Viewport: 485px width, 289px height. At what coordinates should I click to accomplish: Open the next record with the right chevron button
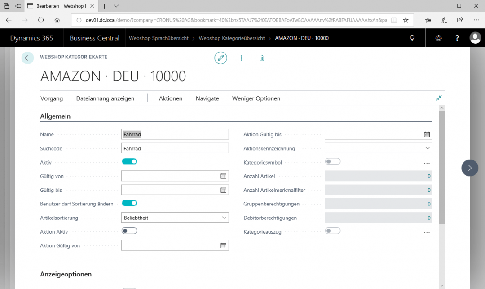470,168
